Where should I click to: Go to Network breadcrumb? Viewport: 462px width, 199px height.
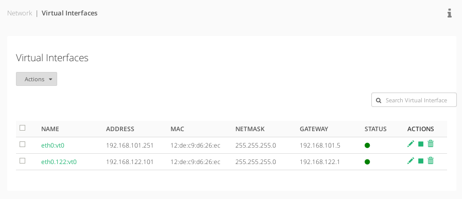[20, 13]
